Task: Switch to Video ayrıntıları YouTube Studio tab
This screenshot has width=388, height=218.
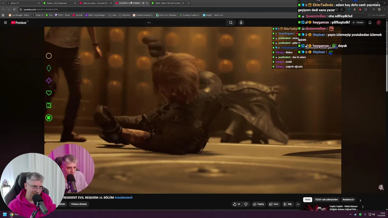Action: (x=95, y=3)
